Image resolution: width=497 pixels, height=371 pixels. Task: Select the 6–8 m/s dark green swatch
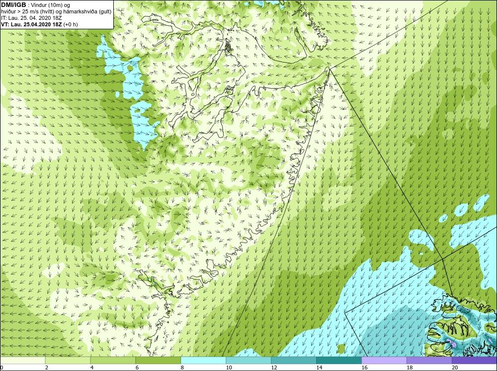point(158,361)
